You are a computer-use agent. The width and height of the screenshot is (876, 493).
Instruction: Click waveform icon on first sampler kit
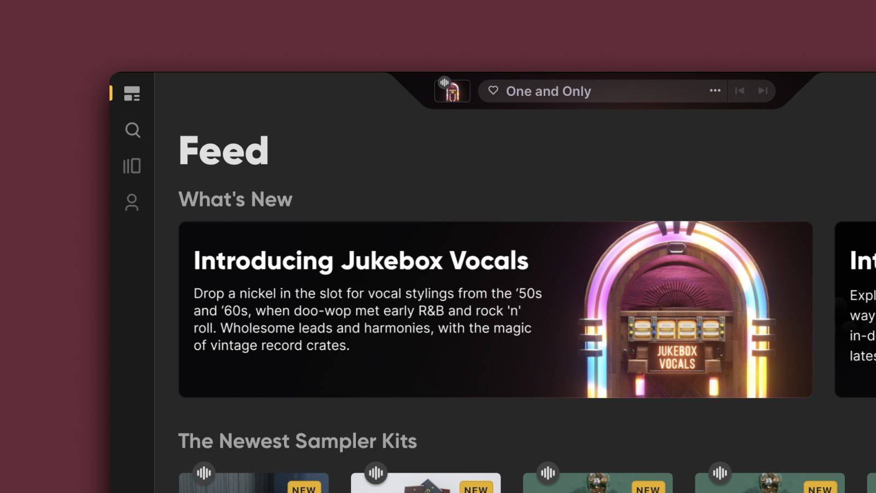[204, 473]
